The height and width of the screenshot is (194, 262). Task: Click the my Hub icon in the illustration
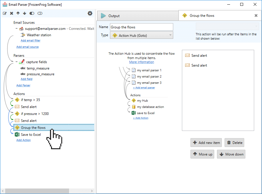tap(134, 100)
